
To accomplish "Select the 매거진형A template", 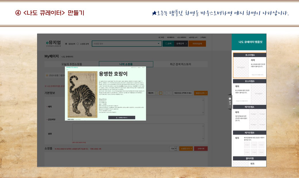I will (x=250, y=117).
